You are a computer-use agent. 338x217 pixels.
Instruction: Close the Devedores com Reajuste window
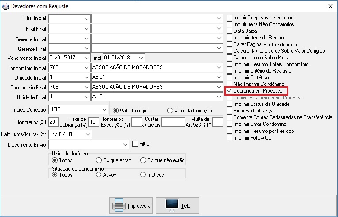coord(330,6)
